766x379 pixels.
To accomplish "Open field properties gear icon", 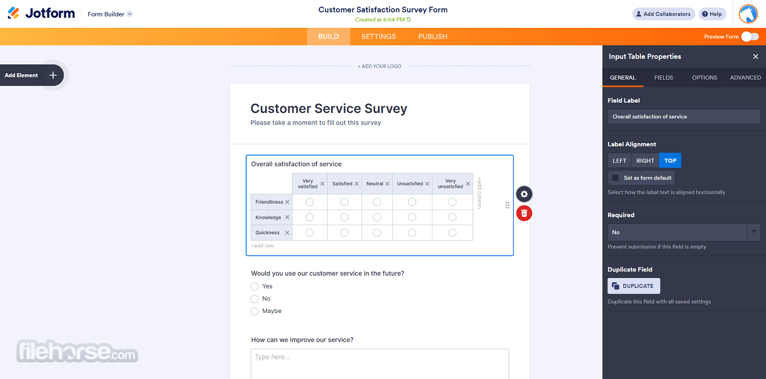I will (524, 194).
